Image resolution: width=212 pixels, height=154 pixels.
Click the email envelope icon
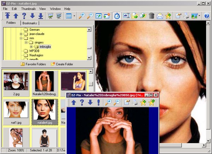160,16
